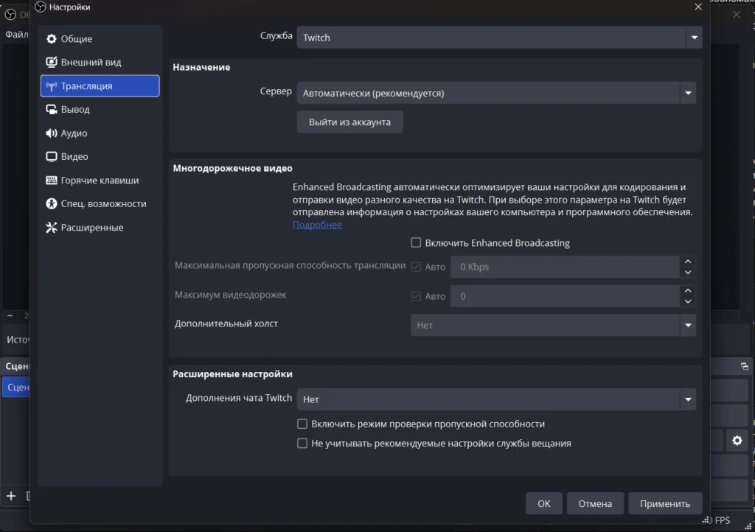Click the Горячие клавиши keyboard icon

point(52,181)
